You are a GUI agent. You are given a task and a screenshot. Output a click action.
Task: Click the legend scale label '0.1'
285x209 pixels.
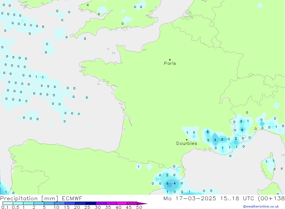5,207
